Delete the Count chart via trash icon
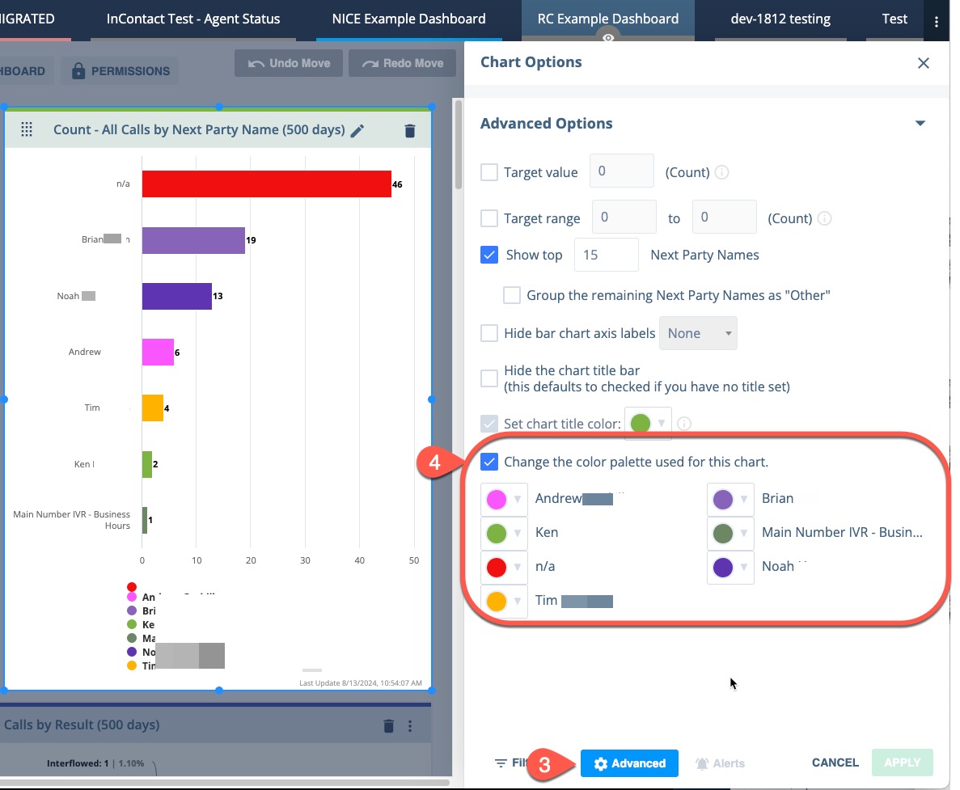This screenshot has width=960, height=790. (x=409, y=129)
